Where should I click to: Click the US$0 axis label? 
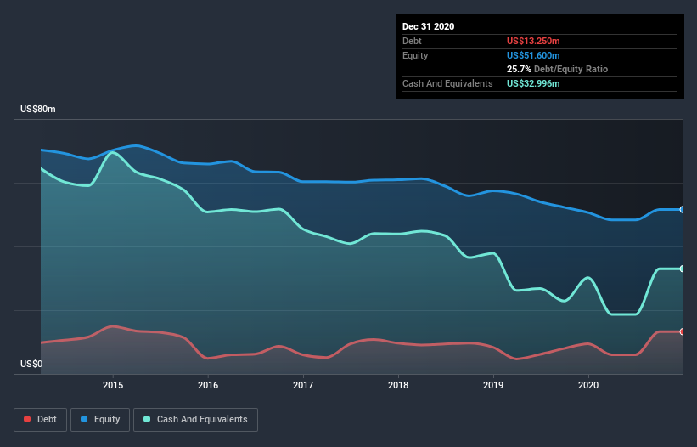point(31,364)
